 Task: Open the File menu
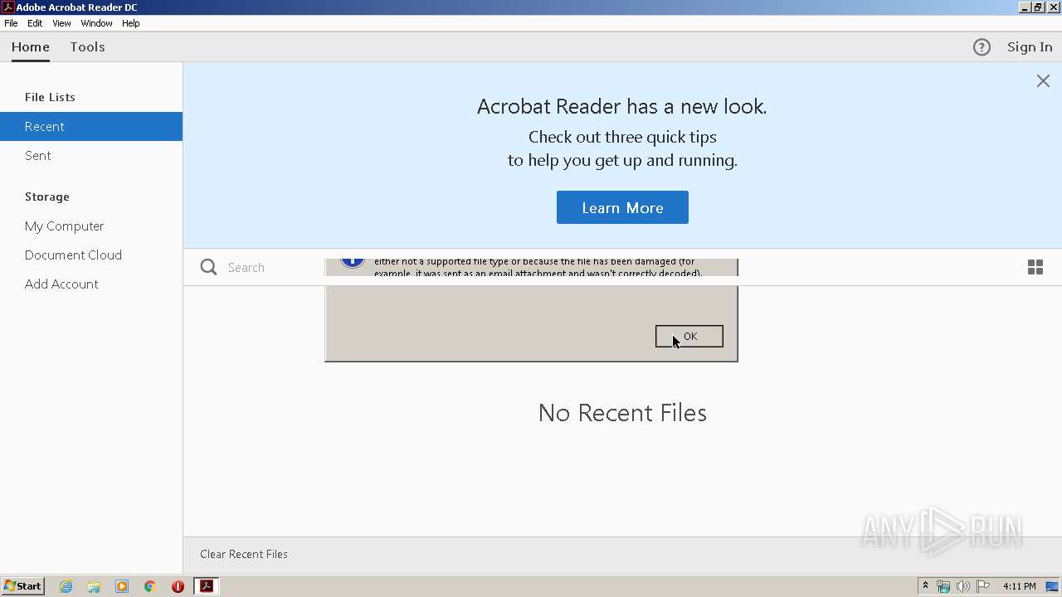coord(11,23)
